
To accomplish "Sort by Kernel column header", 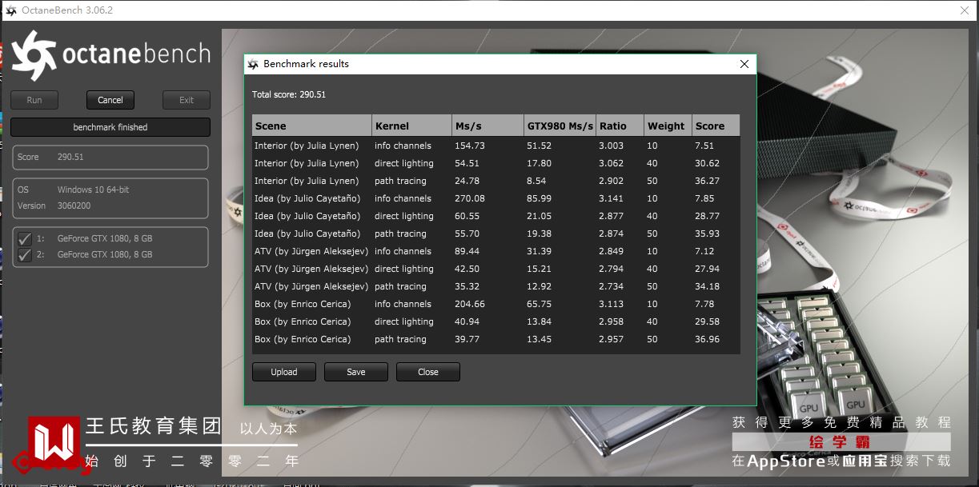I will pos(412,126).
